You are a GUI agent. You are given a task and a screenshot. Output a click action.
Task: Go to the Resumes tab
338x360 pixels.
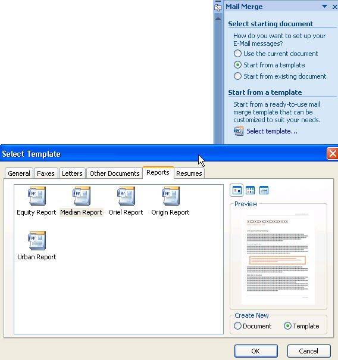(x=189, y=173)
